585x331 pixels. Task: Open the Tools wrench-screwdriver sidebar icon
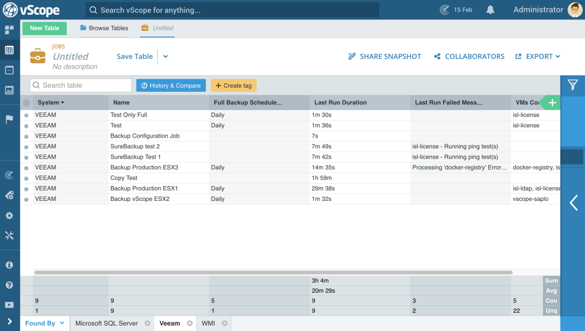pyautogui.click(x=9, y=236)
